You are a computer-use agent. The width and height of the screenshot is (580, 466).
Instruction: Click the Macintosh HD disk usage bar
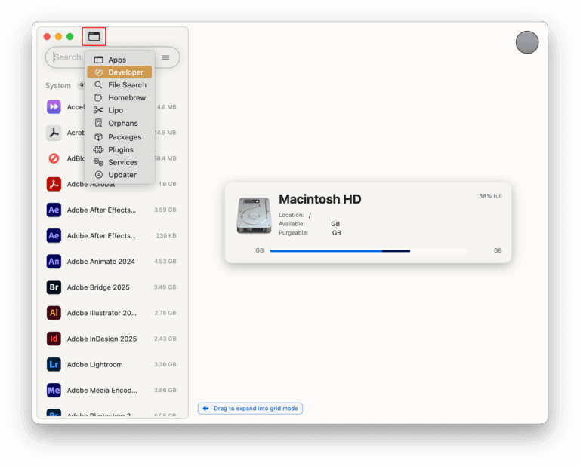point(368,250)
